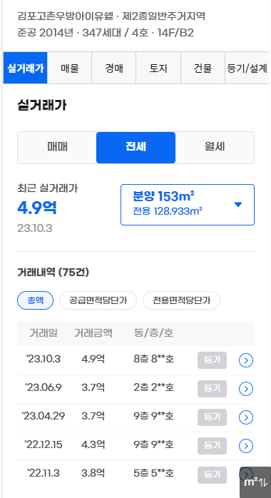The width and height of the screenshot is (271, 498).
Task: Click 등기 badge on the 4.9억 row
Action: pyautogui.click(x=212, y=360)
